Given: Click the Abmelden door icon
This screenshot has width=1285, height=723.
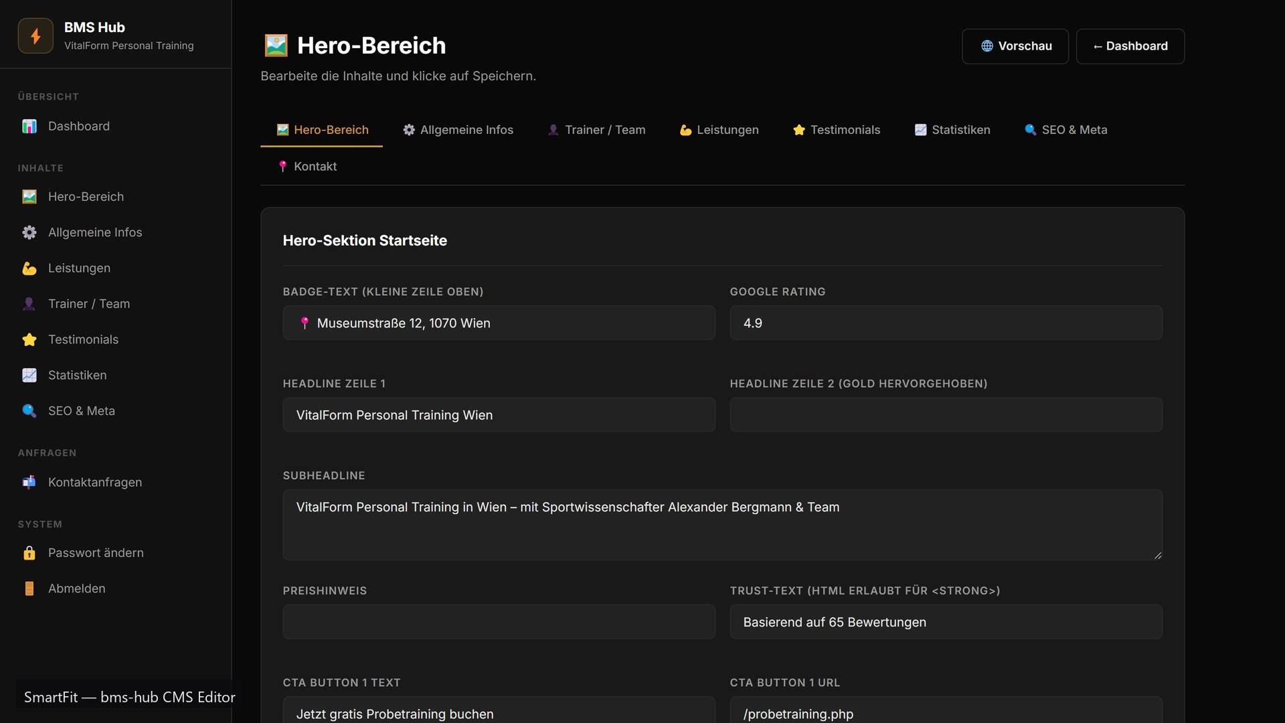Looking at the screenshot, I should click(29, 588).
